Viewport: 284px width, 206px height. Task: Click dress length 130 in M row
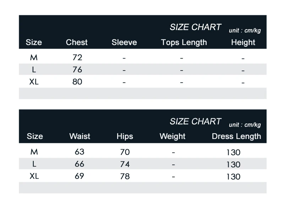click(x=234, y=152)
